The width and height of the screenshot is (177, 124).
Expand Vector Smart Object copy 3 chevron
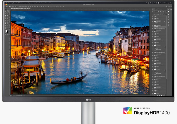tap(154, 28)
